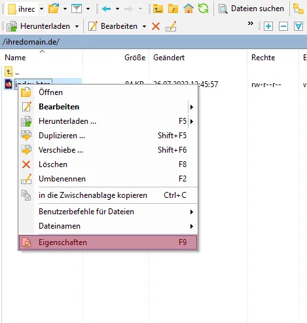Select the parent directory '..' row
Screen dimensions: 307x323
(x=12, y=71)
